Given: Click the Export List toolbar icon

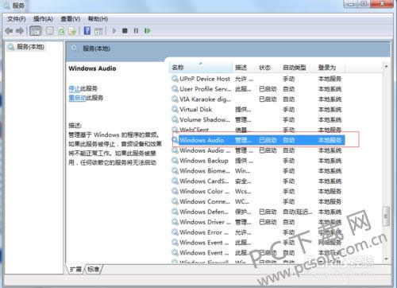Looking at the screenshot, I should pyautogui.click(x=72, y=31).
